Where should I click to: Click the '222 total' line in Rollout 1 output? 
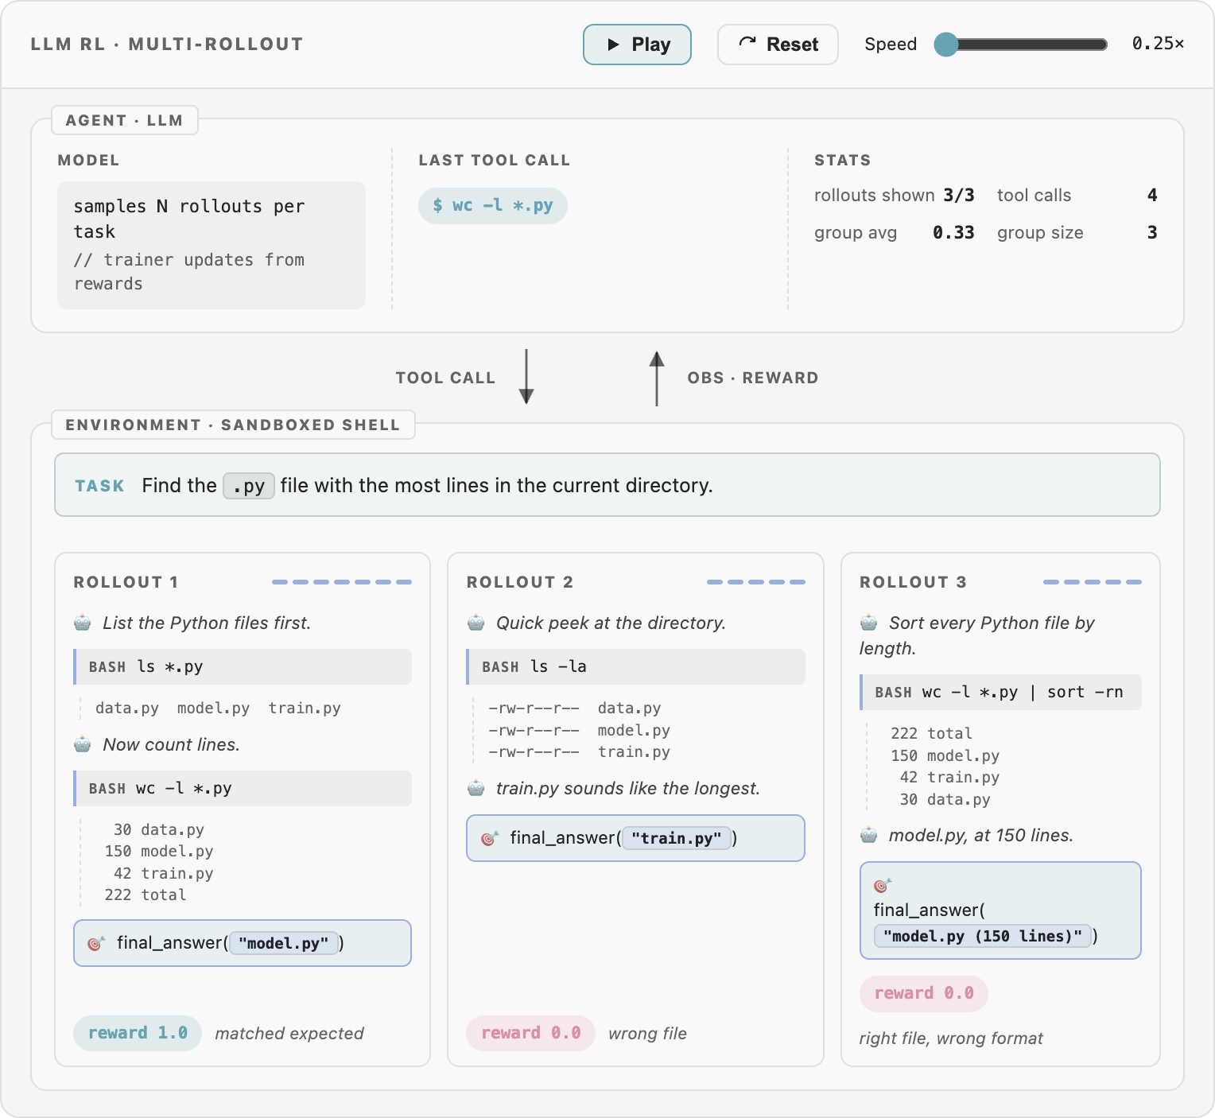[x=146, y=895]
